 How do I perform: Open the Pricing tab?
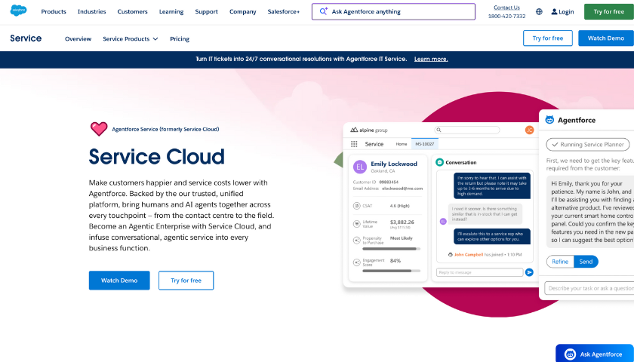pyautogui.click(x=180, y=38)
